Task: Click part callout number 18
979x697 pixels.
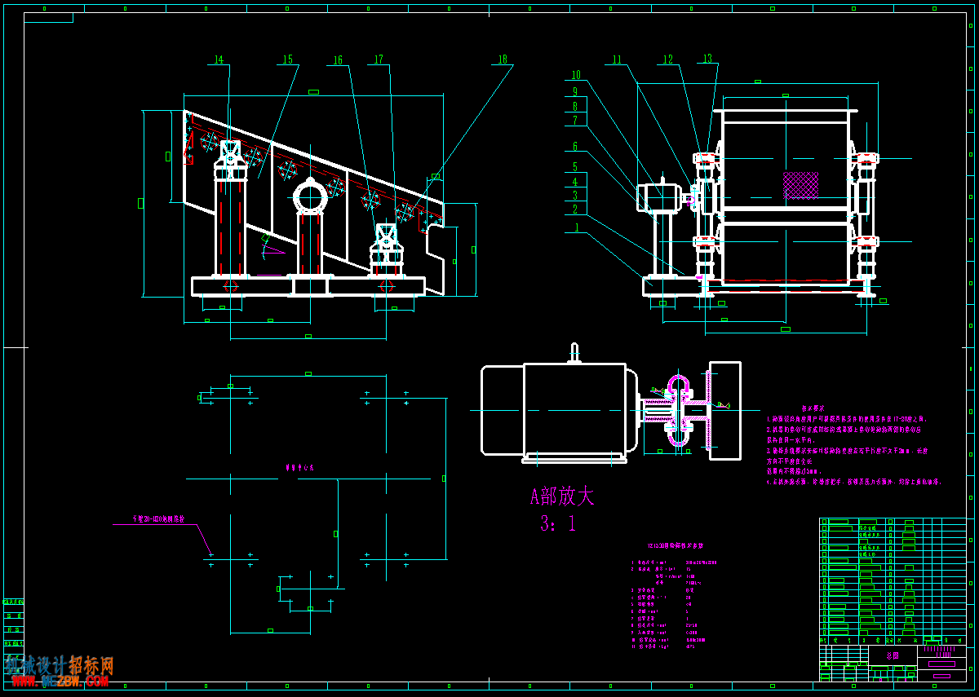Action: [x=503, y=60]
